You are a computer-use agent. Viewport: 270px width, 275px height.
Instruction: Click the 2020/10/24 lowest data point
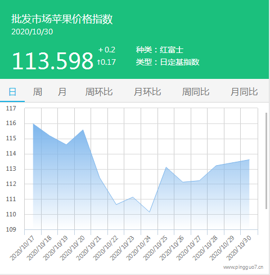(150, 212)
